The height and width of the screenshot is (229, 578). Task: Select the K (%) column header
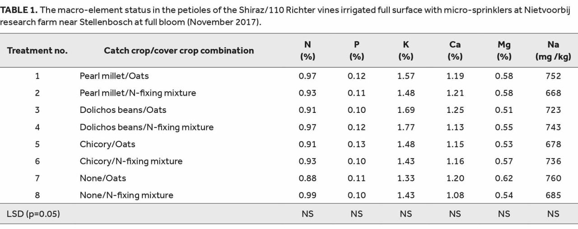click(406, 51)
